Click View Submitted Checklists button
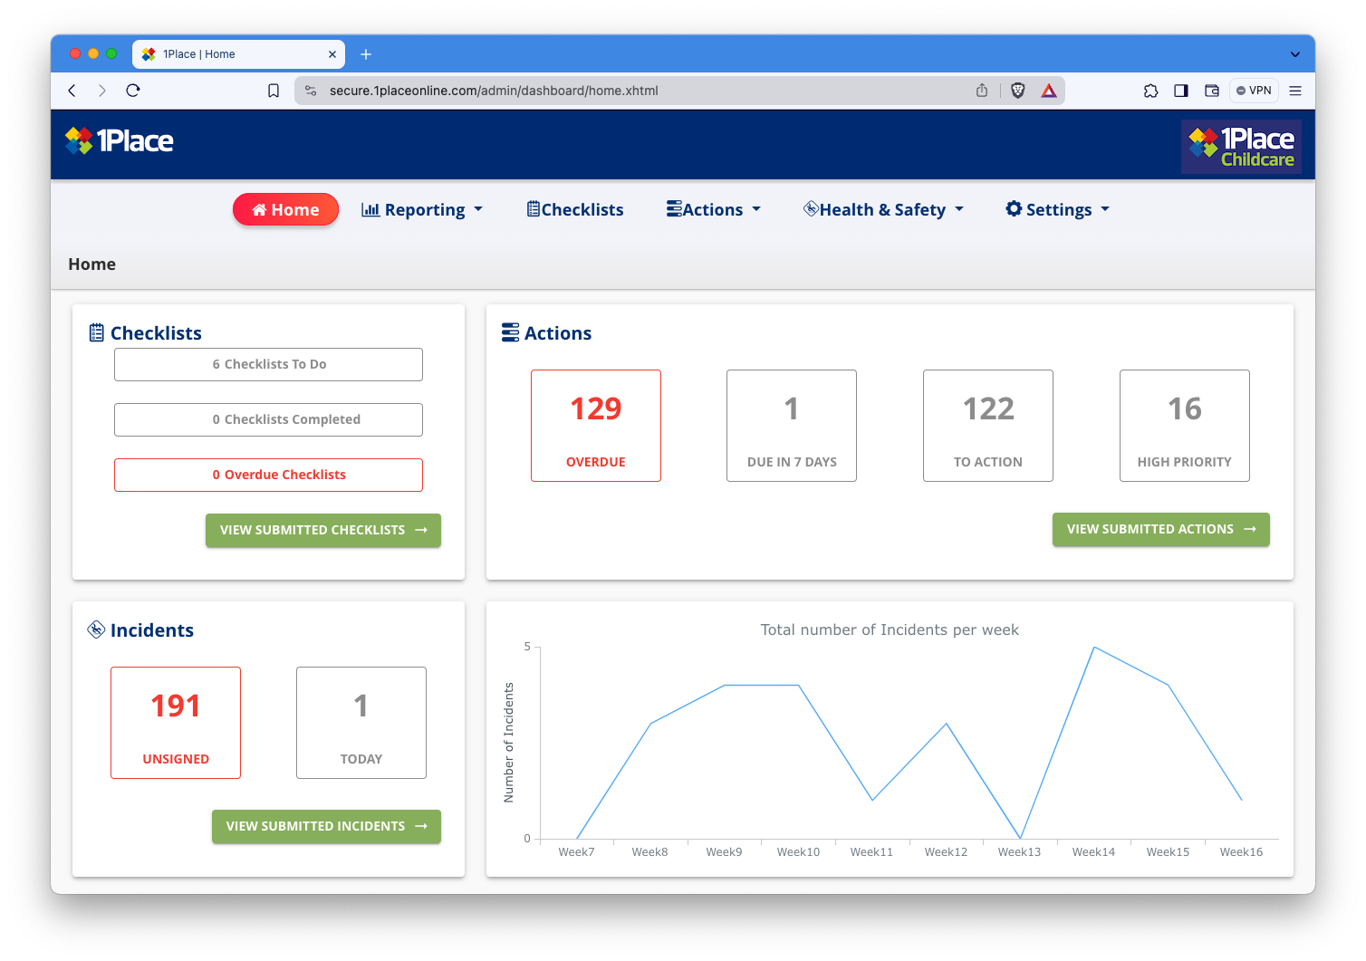This screenshot has width=1366, height=961. coord(323,530)
